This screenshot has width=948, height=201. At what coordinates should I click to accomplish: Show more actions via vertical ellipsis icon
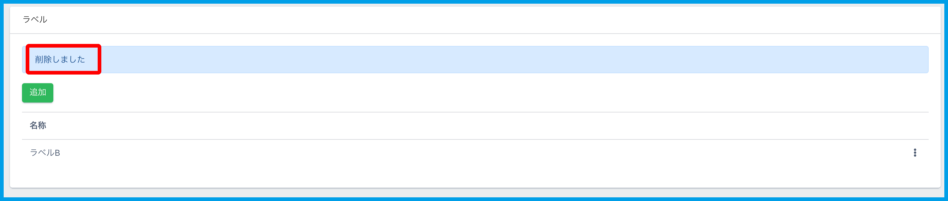[915, 152]
